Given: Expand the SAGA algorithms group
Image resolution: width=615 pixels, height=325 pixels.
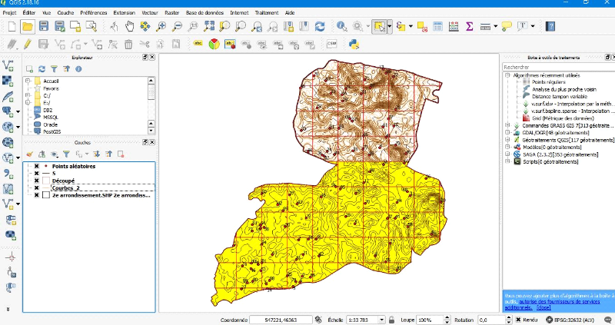Looking at the screenshot, I should 507,154.
